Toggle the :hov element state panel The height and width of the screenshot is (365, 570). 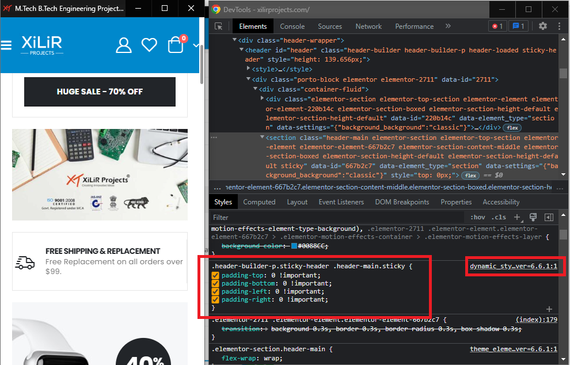tap(478, 217)
